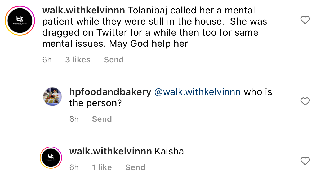Click walk.withkelvinnn username on top comment

click(83, 10)
